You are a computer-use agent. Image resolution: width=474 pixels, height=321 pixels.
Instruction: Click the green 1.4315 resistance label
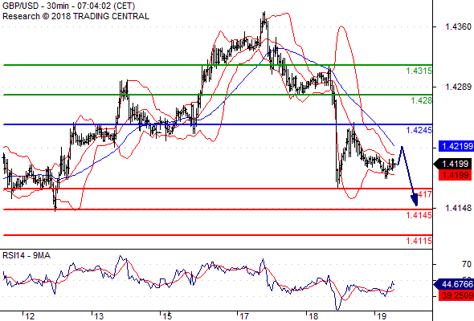419,71
